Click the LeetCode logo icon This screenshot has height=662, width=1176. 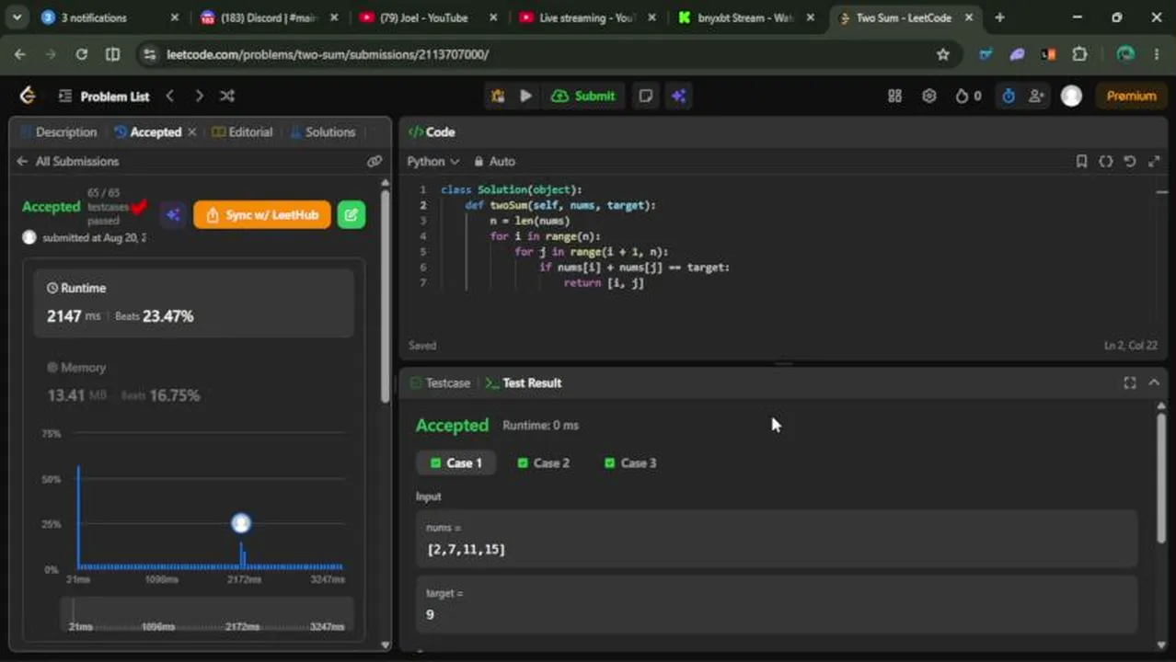point(28,96)
